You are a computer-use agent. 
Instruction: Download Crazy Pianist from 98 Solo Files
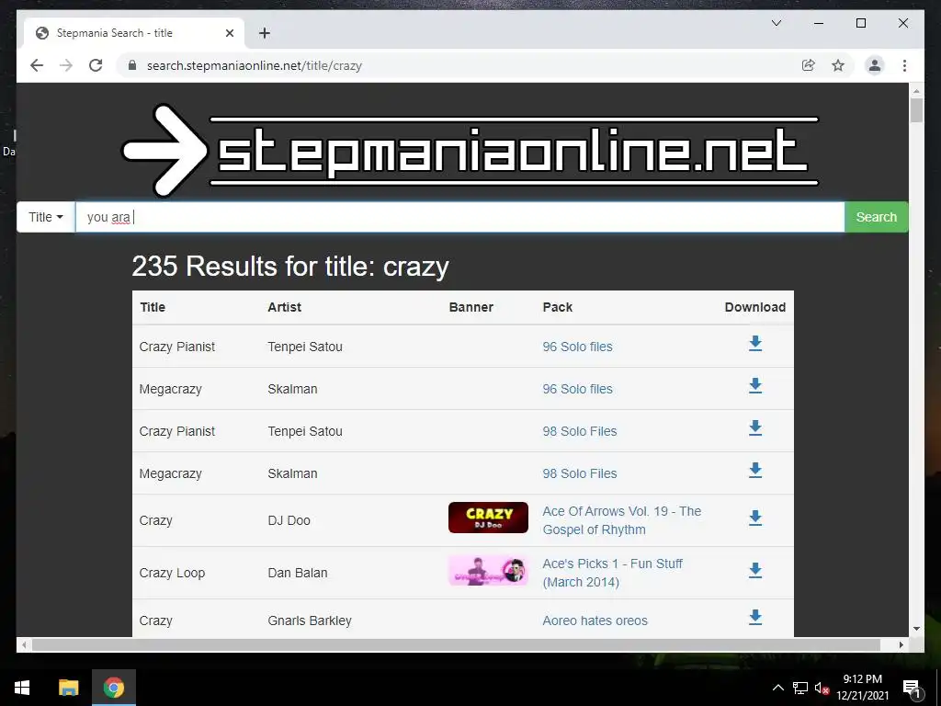tap(755, 428)
